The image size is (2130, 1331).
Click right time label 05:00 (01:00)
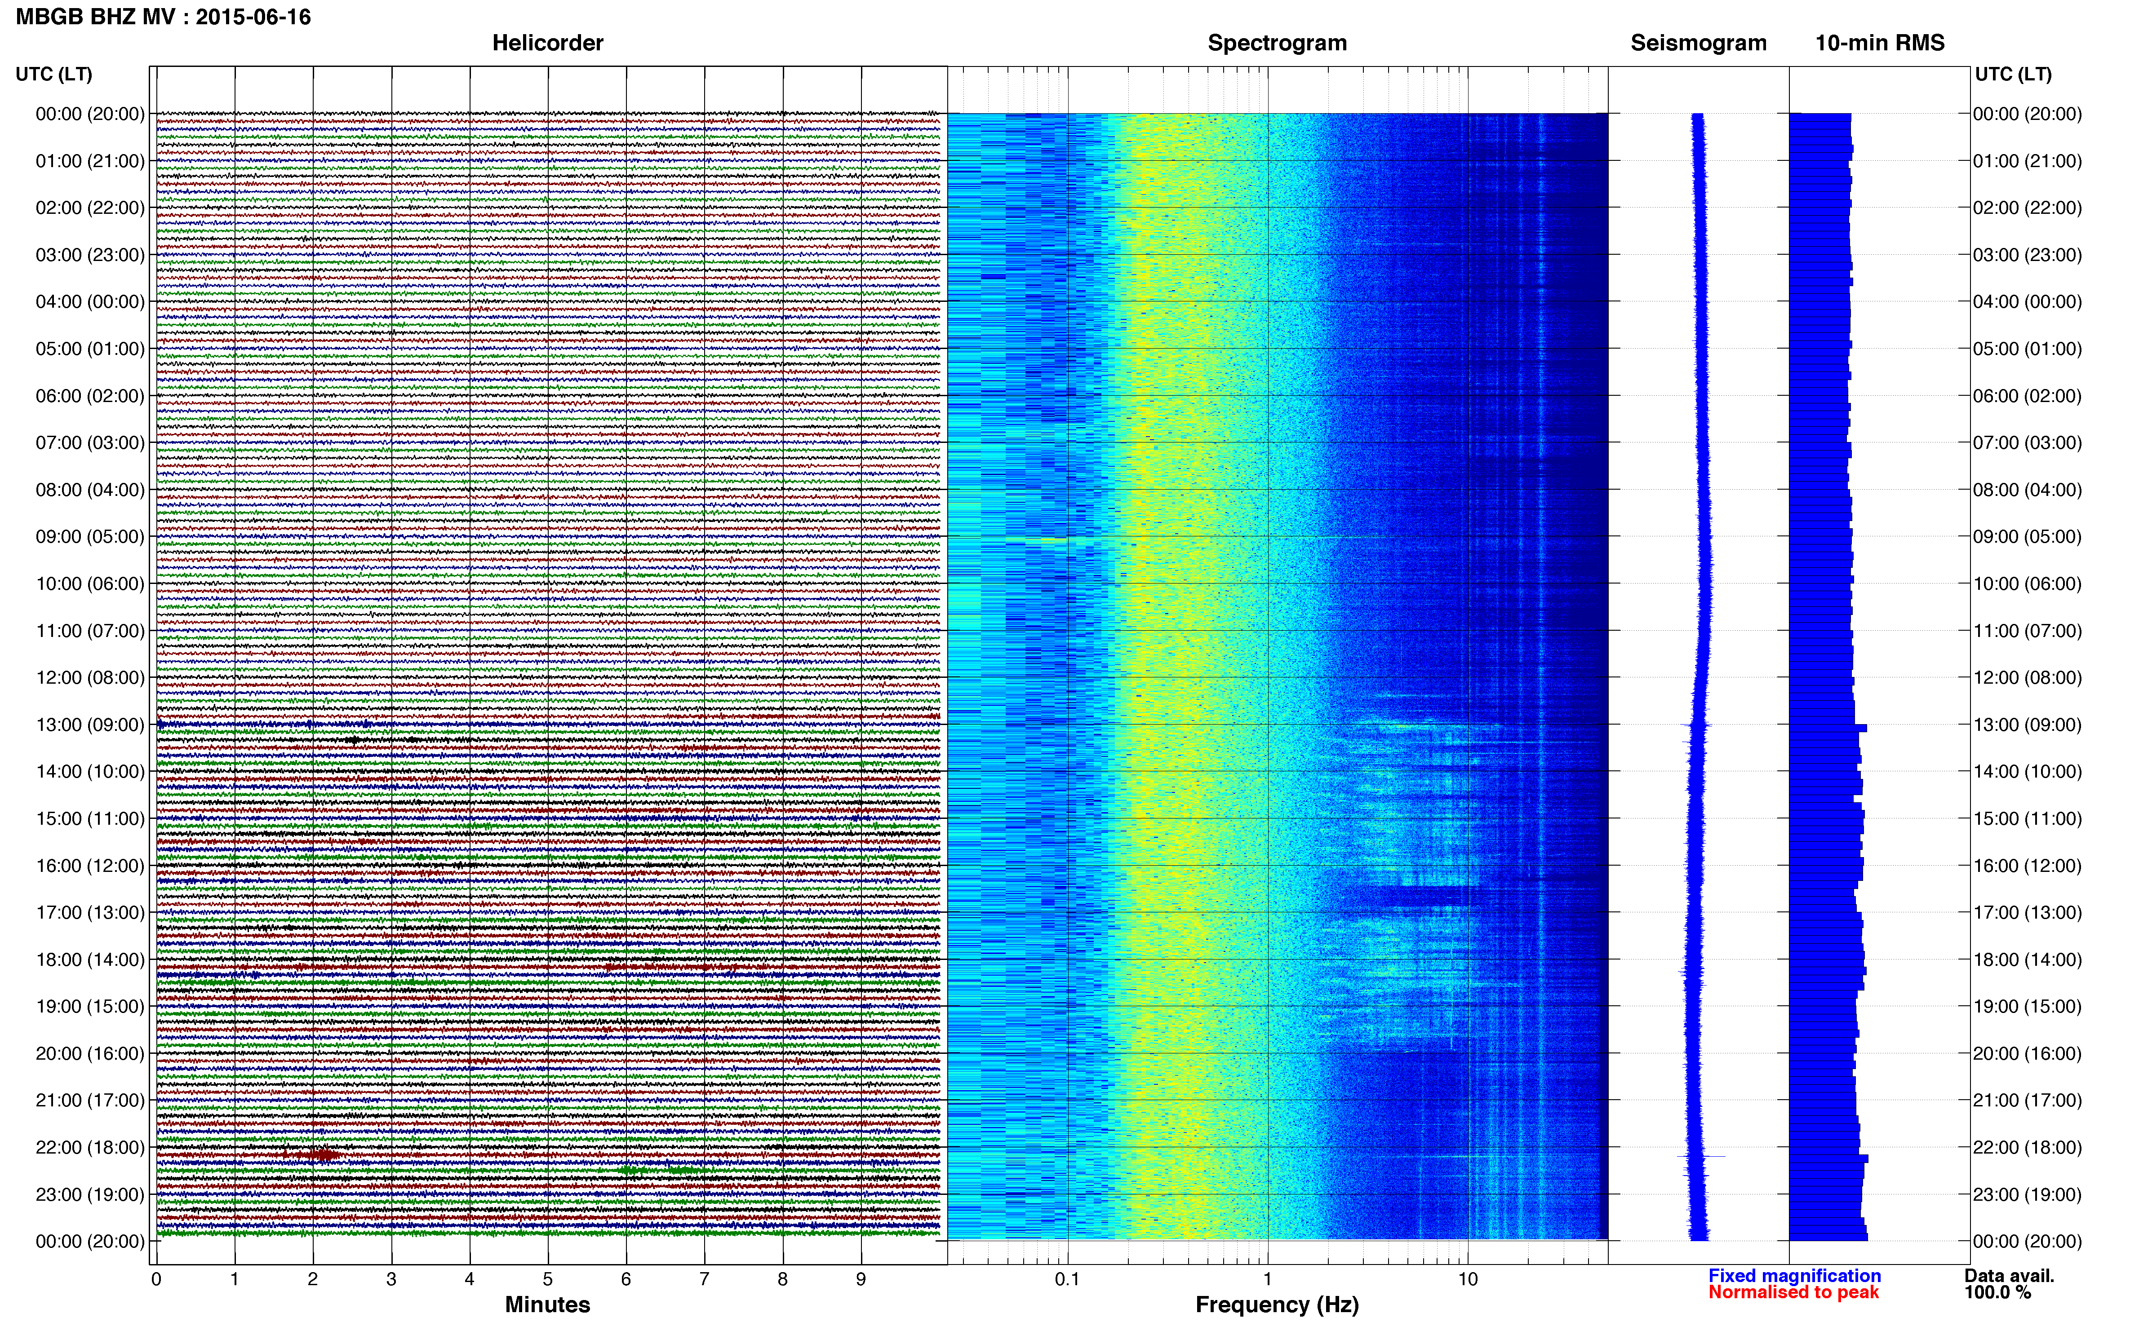point(2027,349)
